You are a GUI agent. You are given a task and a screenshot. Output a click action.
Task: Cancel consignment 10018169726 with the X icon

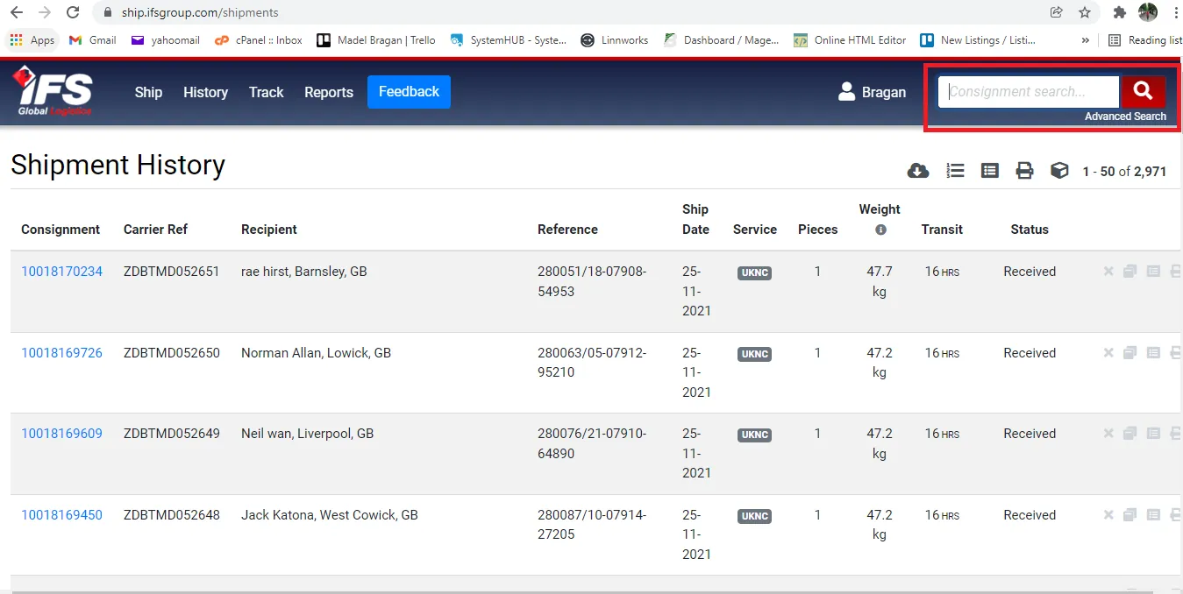(1108, 353)
